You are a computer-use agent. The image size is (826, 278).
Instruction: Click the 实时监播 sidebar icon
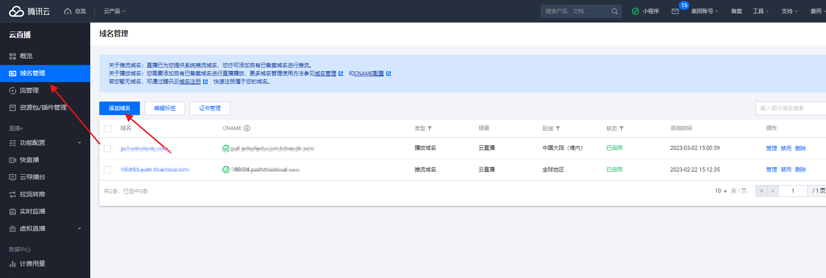click(x=13, y=212)
